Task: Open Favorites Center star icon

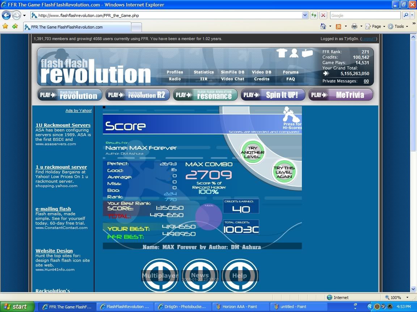Action: [x=5, y=26]
